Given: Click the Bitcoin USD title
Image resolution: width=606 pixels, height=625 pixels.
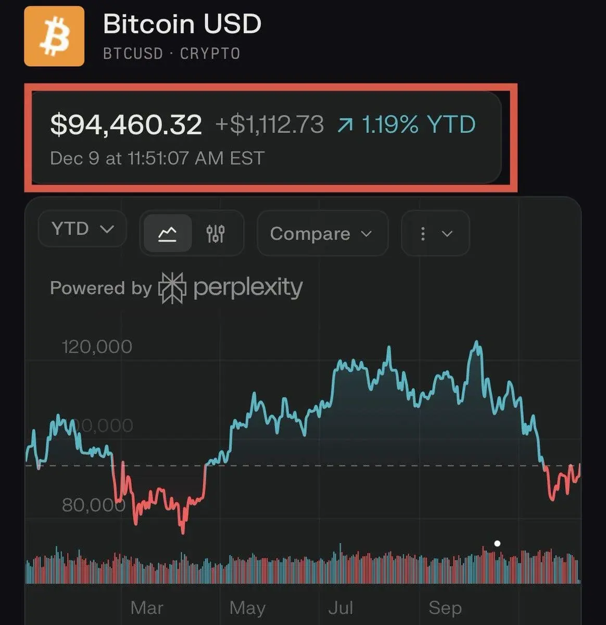Looking at the screenshot, I should tap(182, 24).
